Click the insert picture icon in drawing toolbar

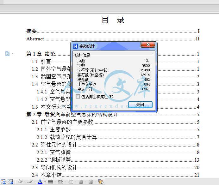[3, 182]
